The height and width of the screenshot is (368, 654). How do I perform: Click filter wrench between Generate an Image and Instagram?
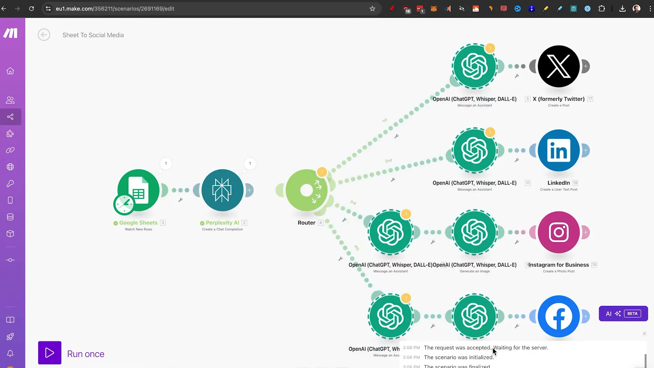[517, 242]
